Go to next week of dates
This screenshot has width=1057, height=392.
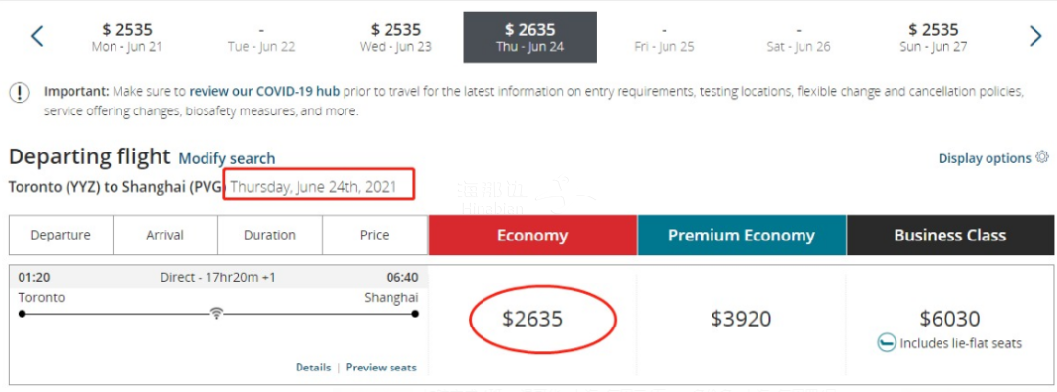(x=1035, y=36)
